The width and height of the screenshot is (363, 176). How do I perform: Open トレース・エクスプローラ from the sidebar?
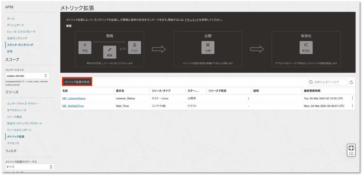coord(21,32)
